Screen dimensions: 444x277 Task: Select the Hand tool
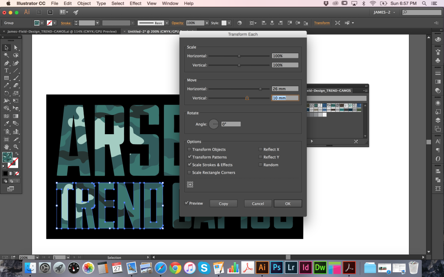(x=6, y=147)
